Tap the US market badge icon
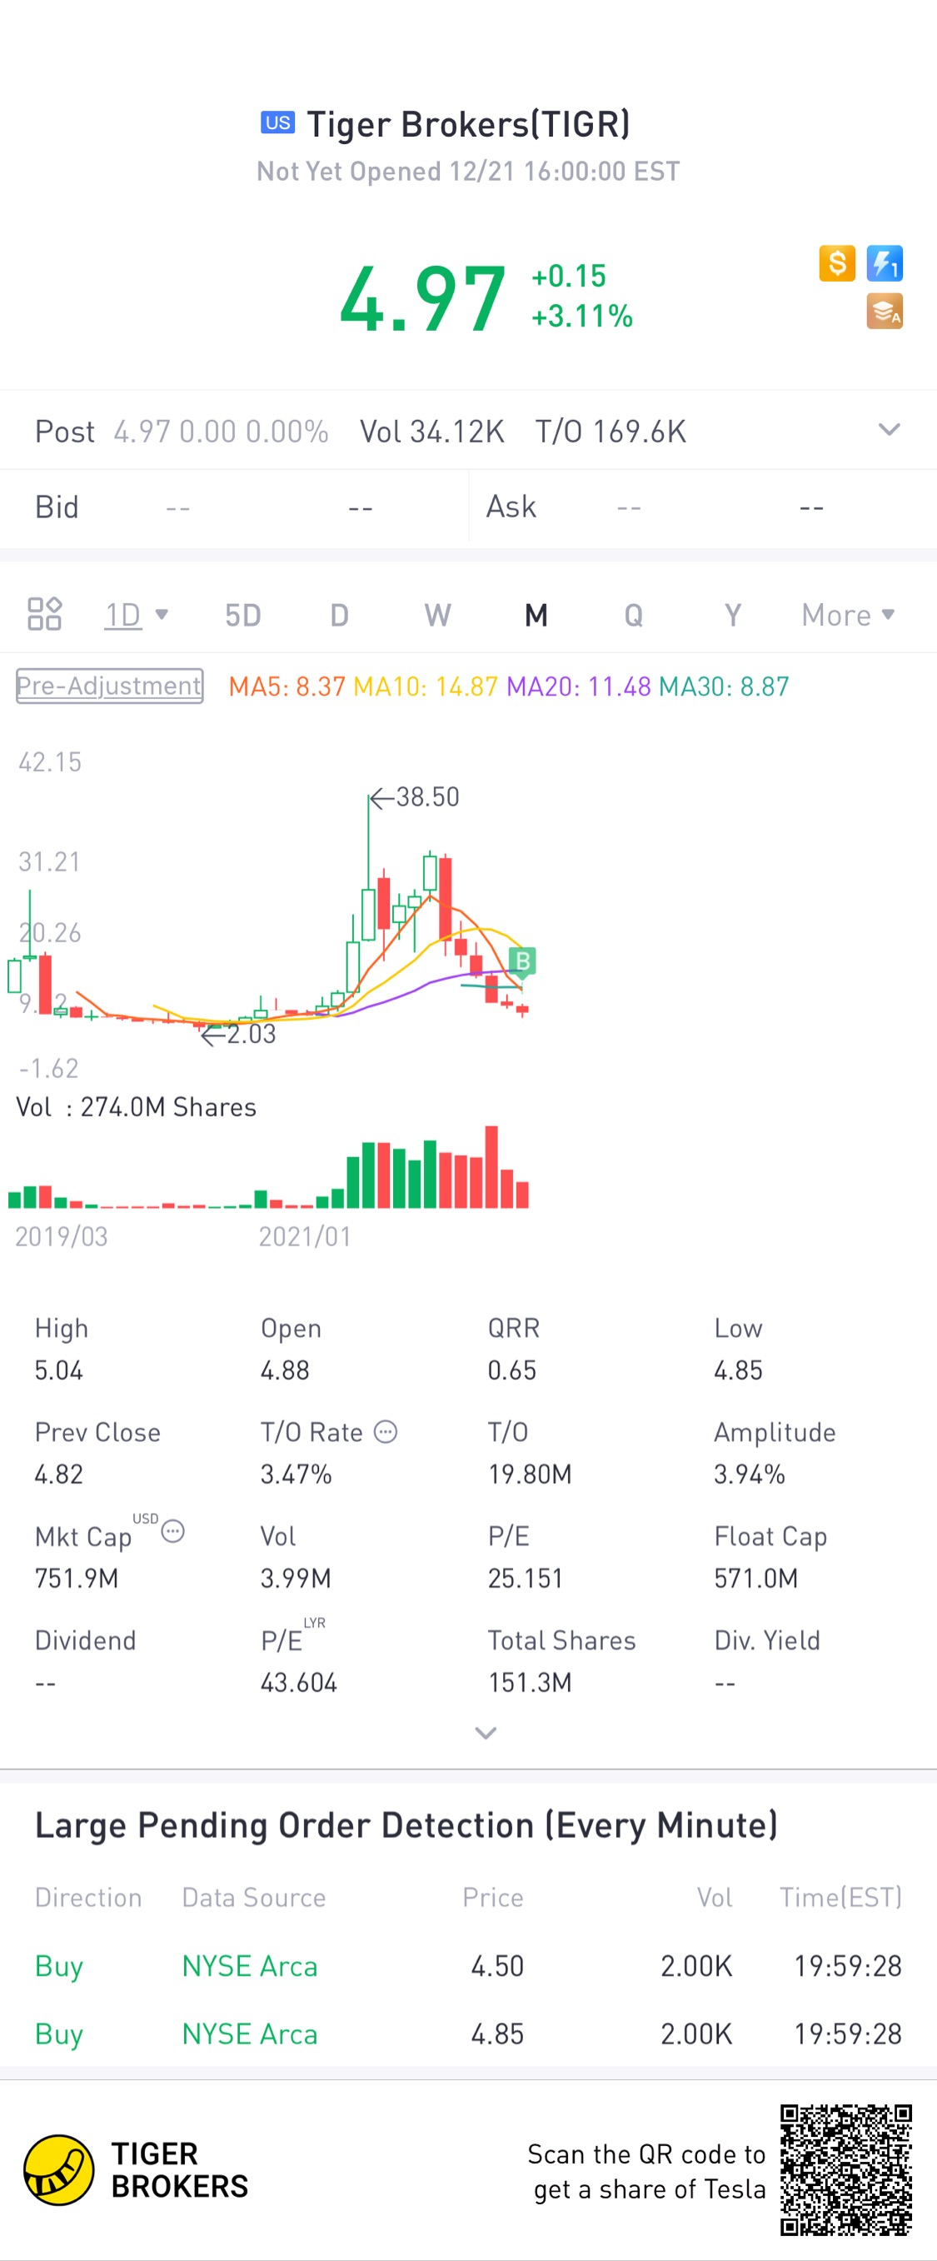Screen dimensions: 937x2261 tap(277, 123)
